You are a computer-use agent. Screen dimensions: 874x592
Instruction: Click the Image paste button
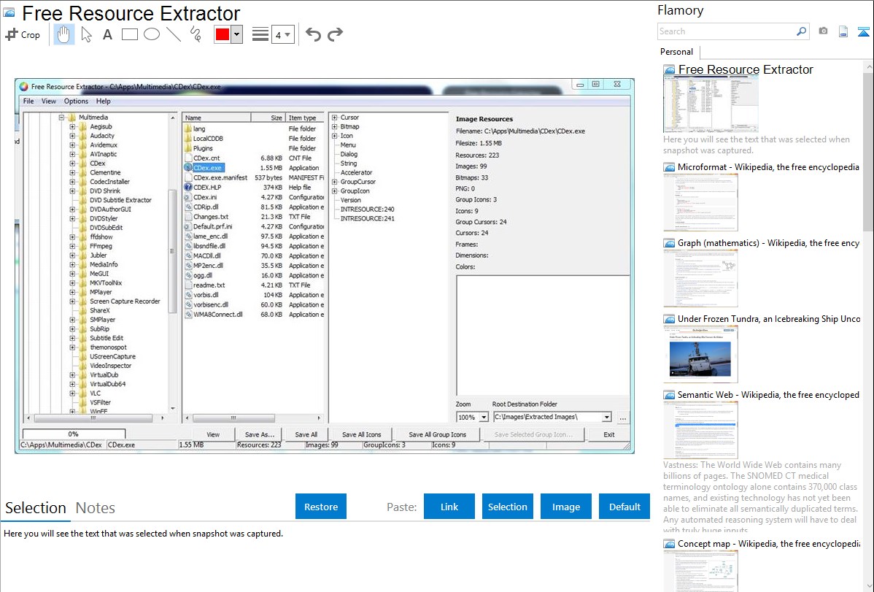pos(565,507)
